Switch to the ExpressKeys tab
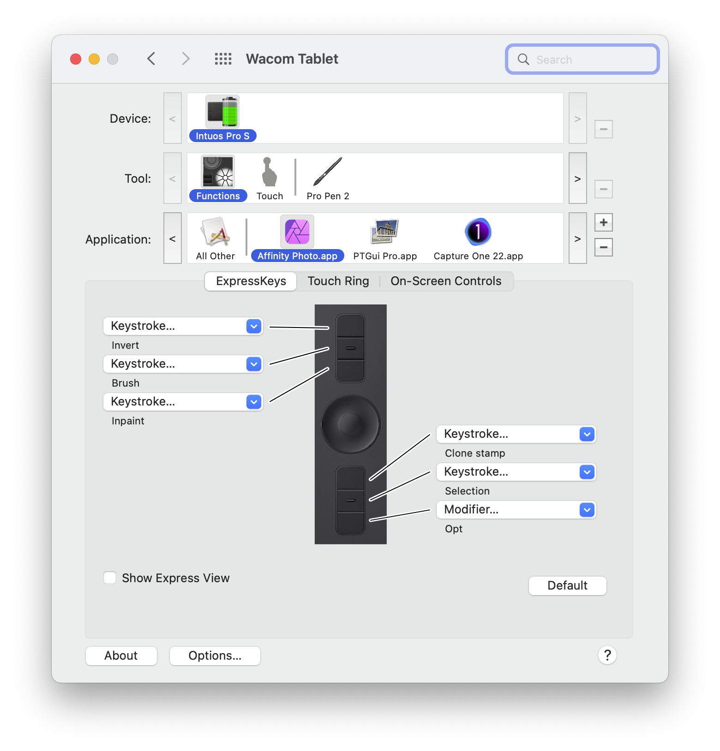This screenshot has width=720, height=751. [x=251, y=281]
